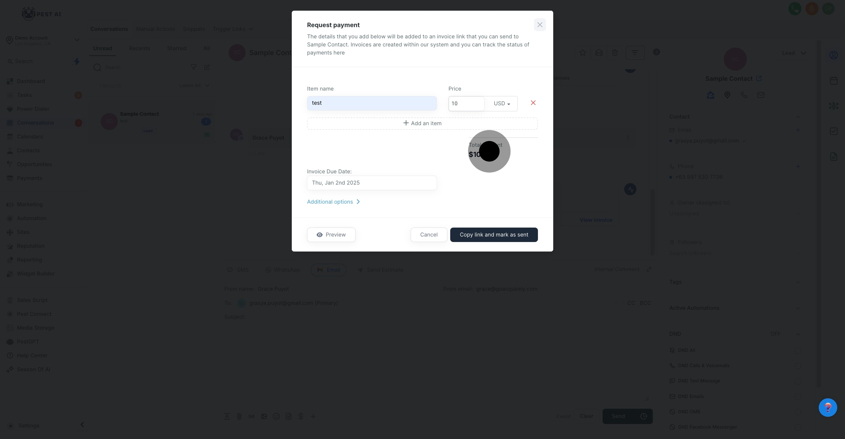The width and height of the screenshot is (845, 439).
Task: Click the filter funnel icon in conversations list
Action: [x=194, y=67]
